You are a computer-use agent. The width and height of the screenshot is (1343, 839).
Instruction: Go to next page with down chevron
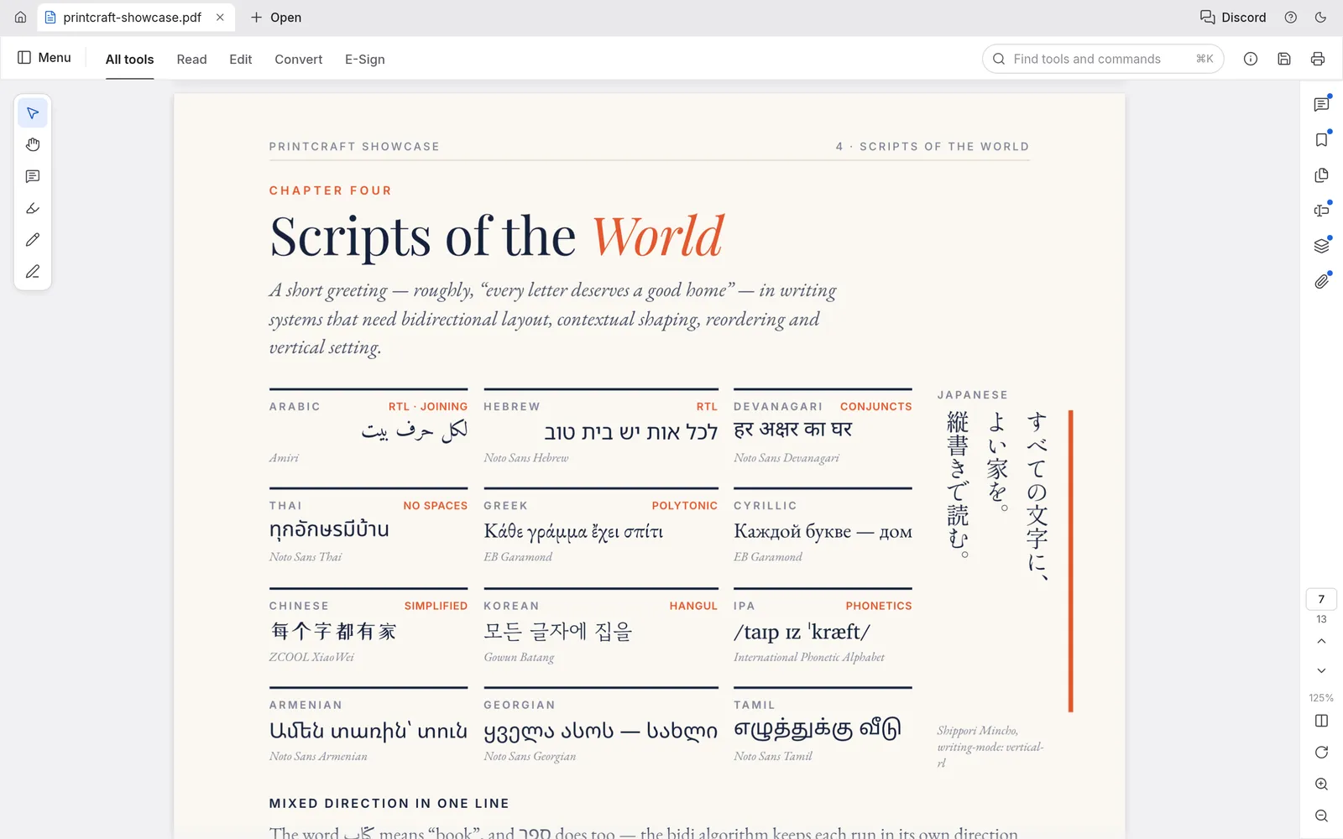click(1321, 670)
